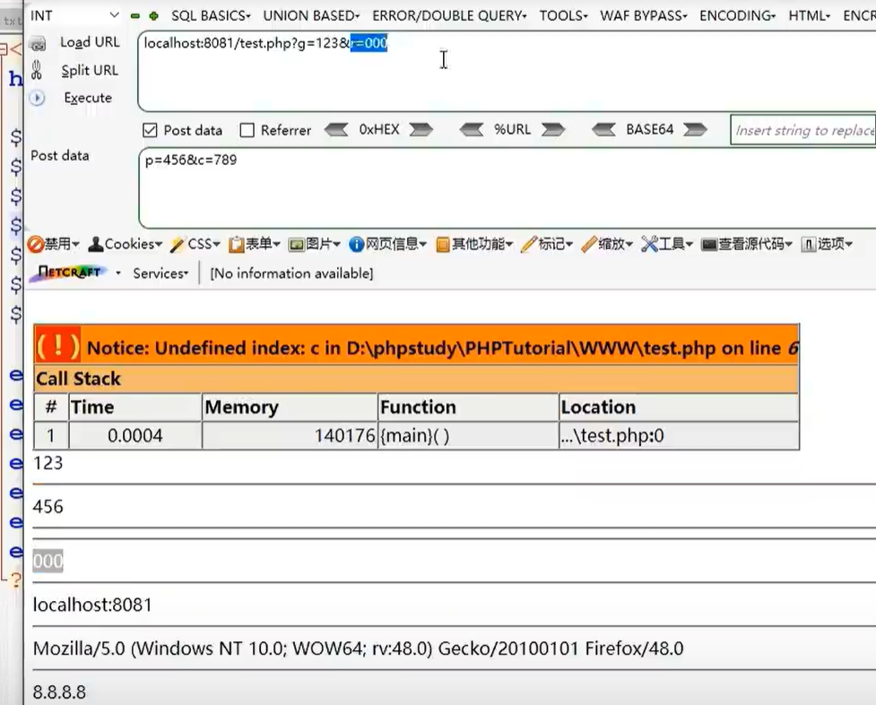Click the 123 output line
Screen dimensions: 876x705
point(48,464)
